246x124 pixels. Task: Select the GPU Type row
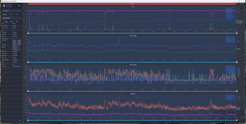point(11,45)
